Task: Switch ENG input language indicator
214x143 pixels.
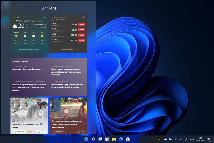Action: (x=192, y=139)
